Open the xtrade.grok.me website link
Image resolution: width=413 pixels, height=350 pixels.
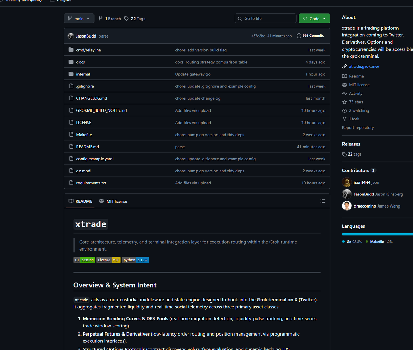coord(364,66)
